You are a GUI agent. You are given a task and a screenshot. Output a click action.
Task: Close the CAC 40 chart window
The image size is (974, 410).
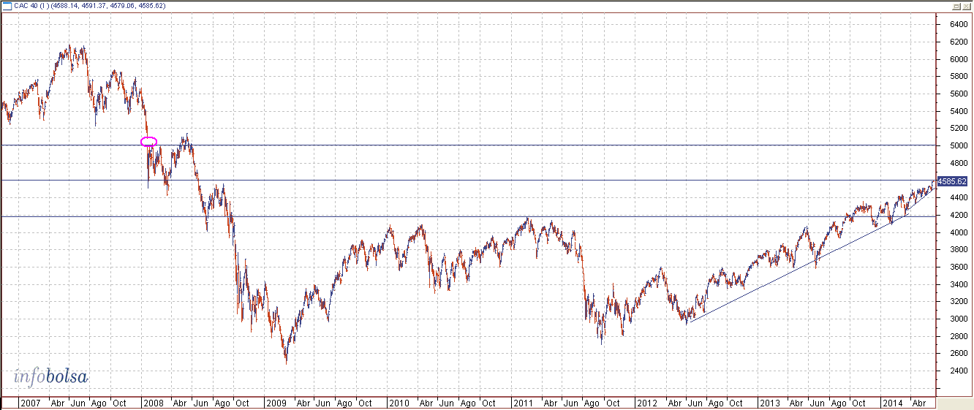coord(965,5)
